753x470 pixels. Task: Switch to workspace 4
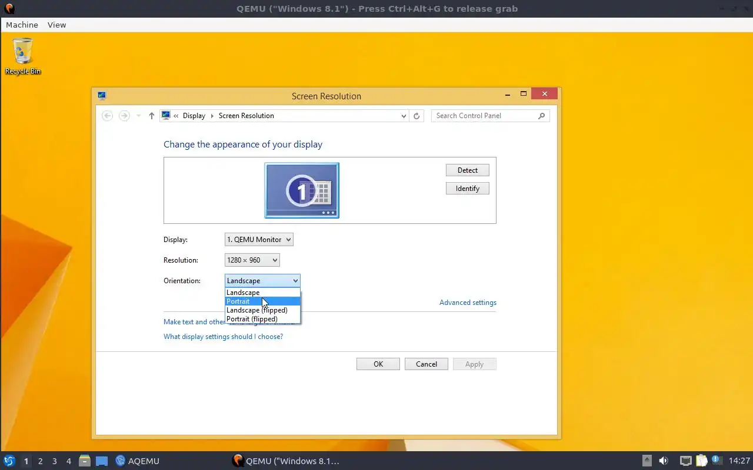coord(69,461)
